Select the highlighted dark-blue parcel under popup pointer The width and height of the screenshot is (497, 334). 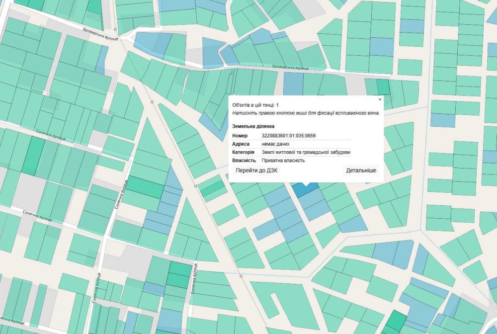pos(305,190)
